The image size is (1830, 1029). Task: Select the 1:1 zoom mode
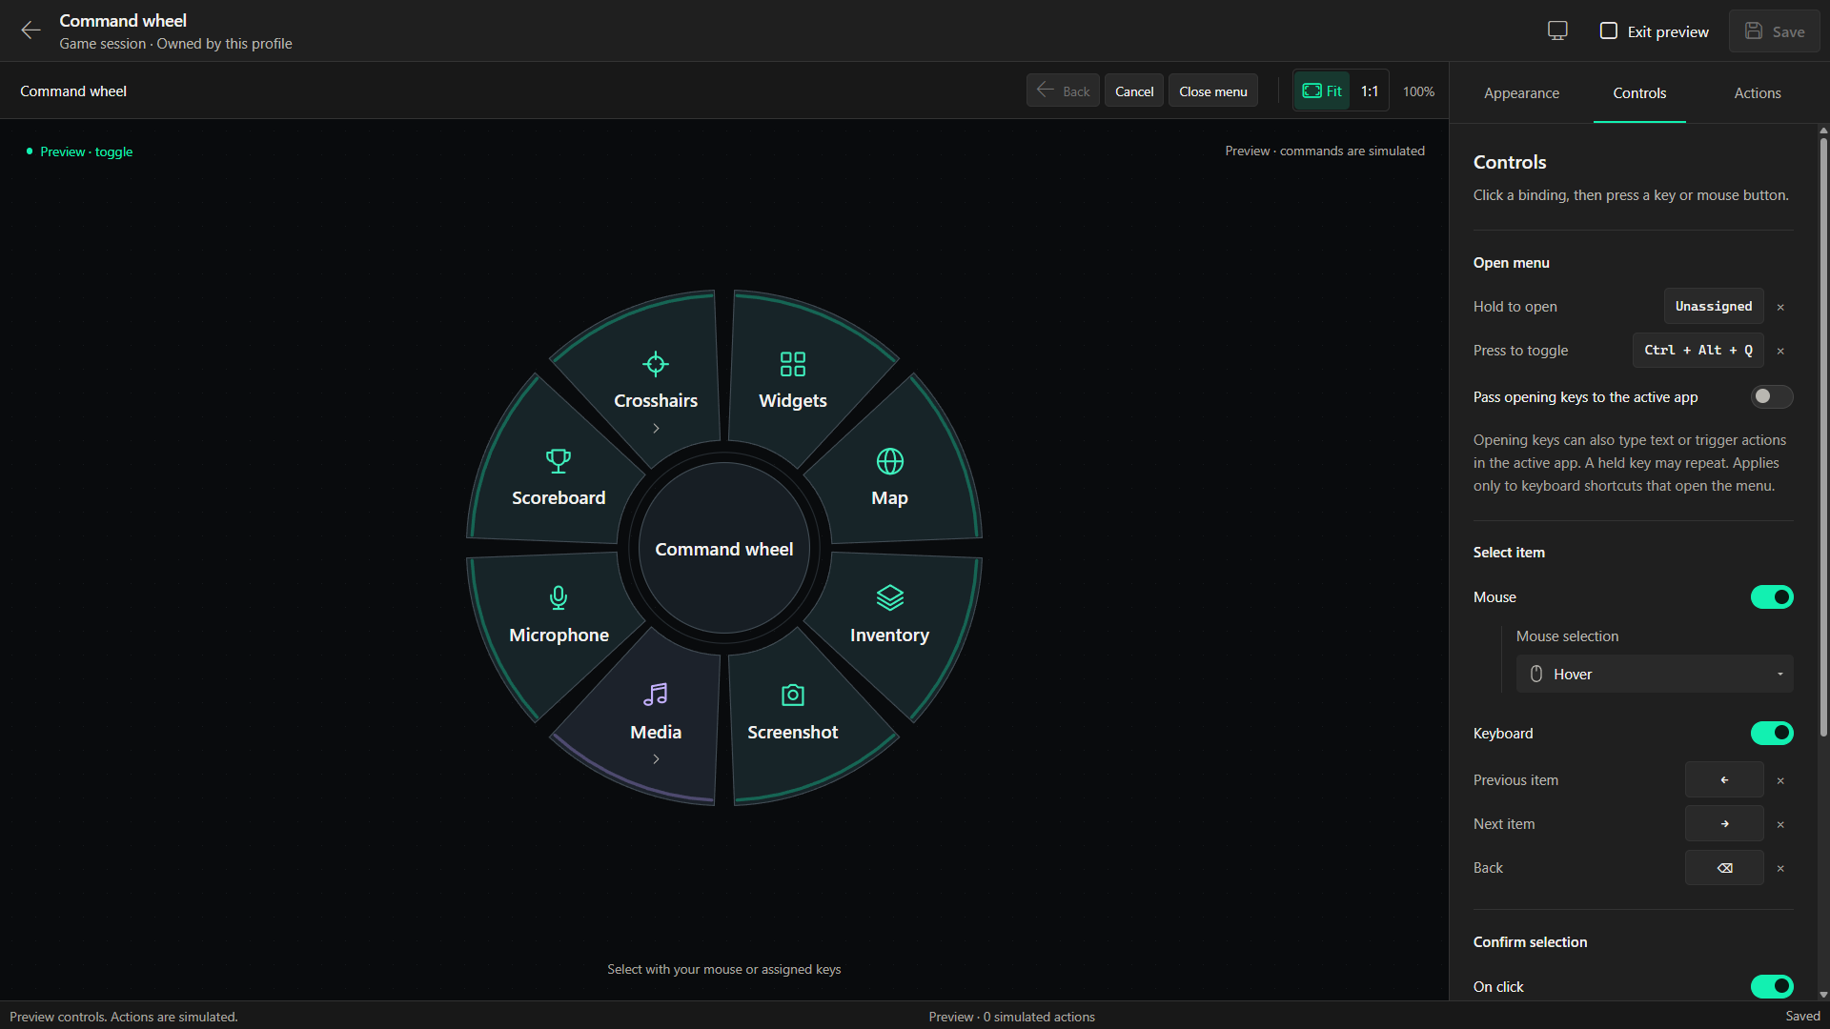pyautogui.click(x=1370, y=91)
